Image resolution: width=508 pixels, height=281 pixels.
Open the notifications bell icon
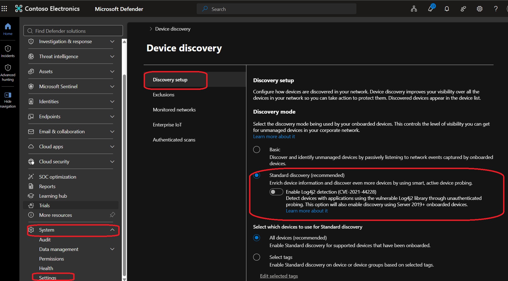pyautogui.click(x=447, y=9)
